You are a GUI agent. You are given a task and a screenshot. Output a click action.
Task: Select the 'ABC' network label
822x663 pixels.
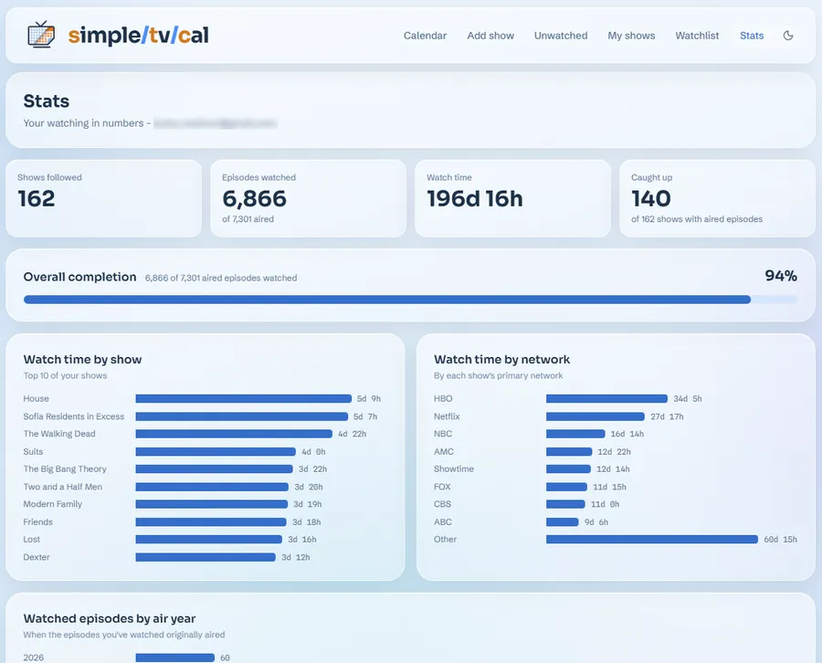[x=442, y=522]
